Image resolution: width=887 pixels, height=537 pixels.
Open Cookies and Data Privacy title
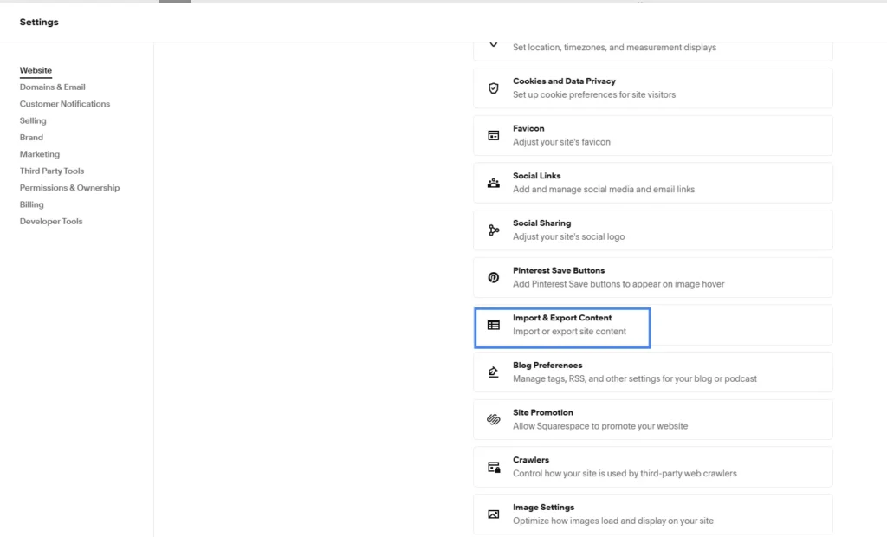click(x=564, y=81)
